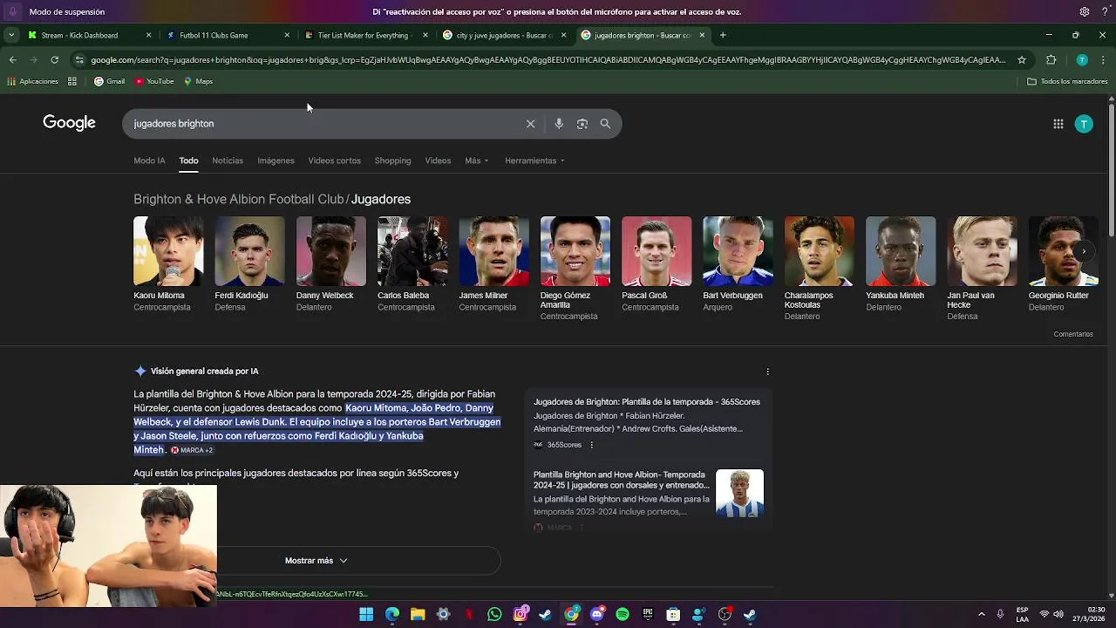Switch to city y juve jugadores tab
Viewport: 1116px width, 628px height.
(x=505, y=36)
